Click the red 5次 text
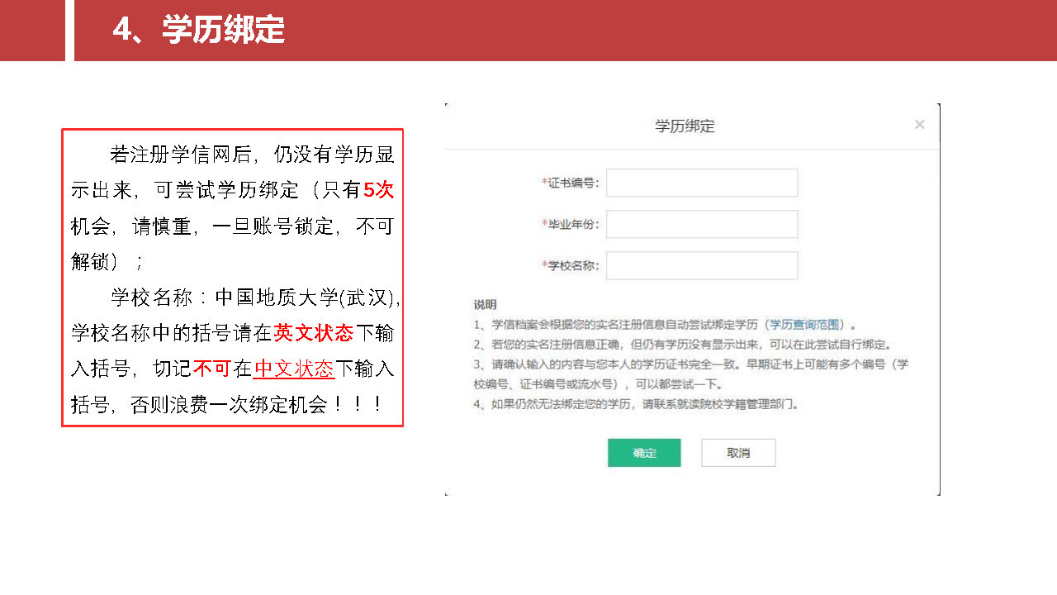The width and height of the screenshot is (1057, 595). pos(378,190)
